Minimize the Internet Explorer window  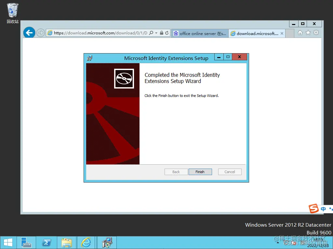pyautogui.click(x=294, y=24)
